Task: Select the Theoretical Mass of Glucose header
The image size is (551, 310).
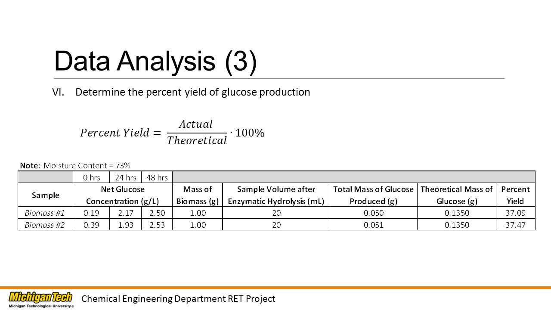Action: (456, 195)
